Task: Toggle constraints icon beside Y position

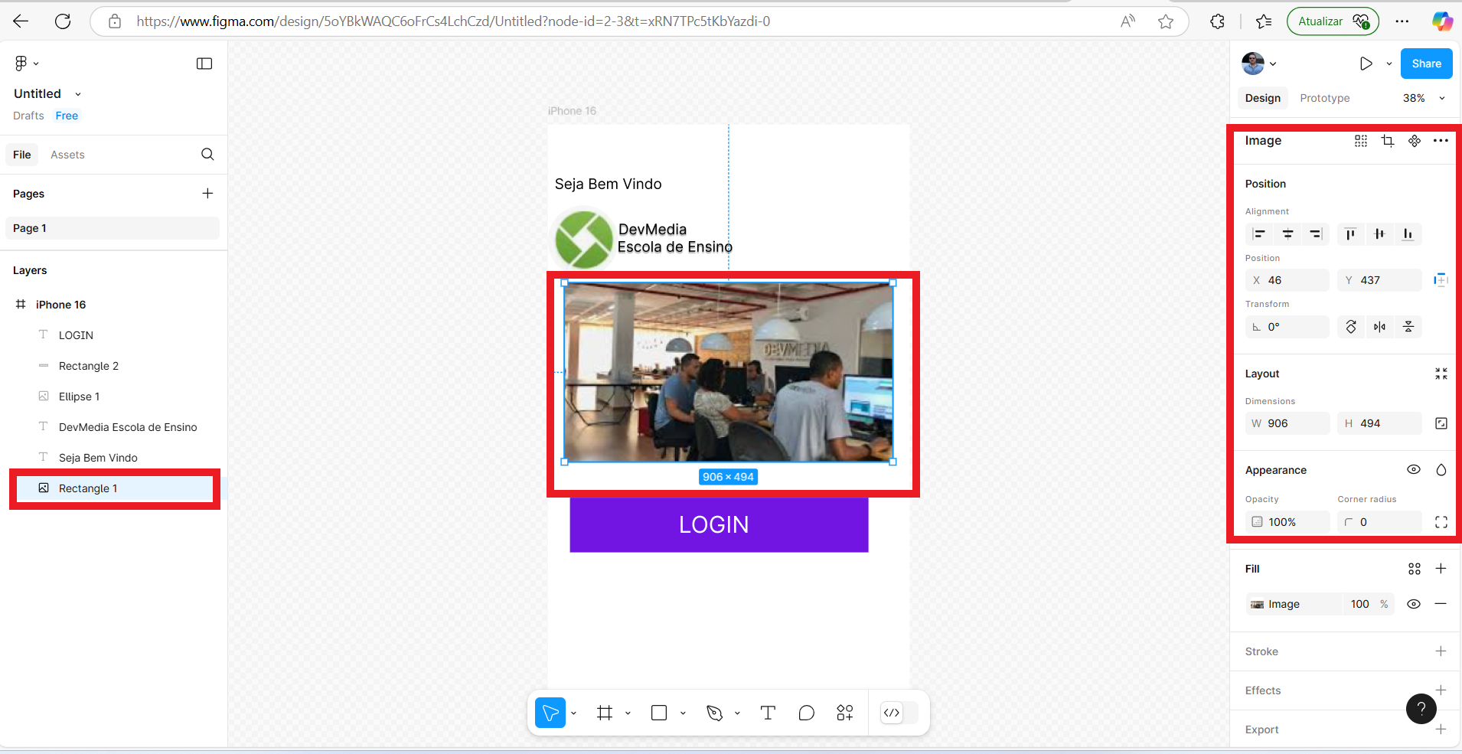Action: click(1441, 280)
